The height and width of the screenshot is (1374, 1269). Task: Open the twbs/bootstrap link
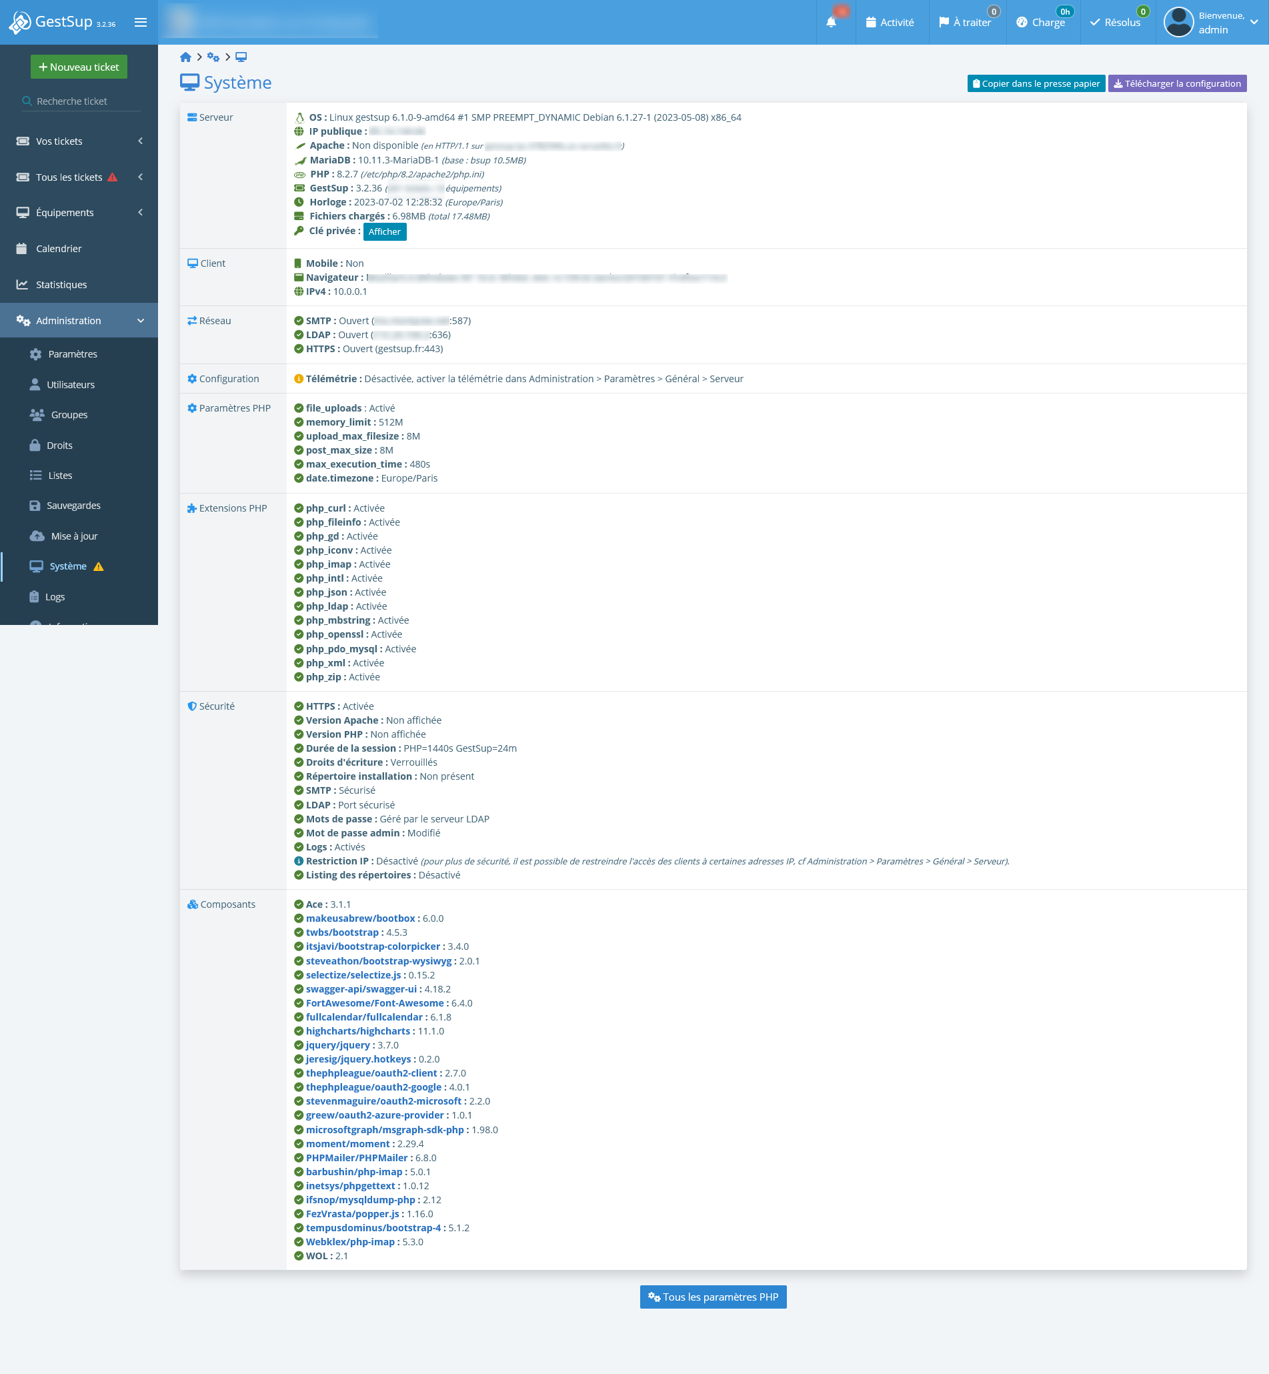[342, 932]
